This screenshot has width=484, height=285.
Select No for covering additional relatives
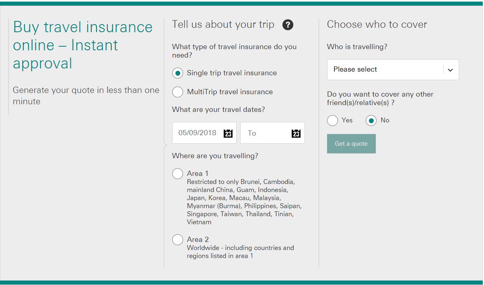[x=371, y=120]
